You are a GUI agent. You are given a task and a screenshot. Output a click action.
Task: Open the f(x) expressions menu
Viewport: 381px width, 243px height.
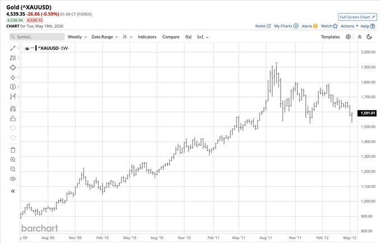[x=188, y=37]
